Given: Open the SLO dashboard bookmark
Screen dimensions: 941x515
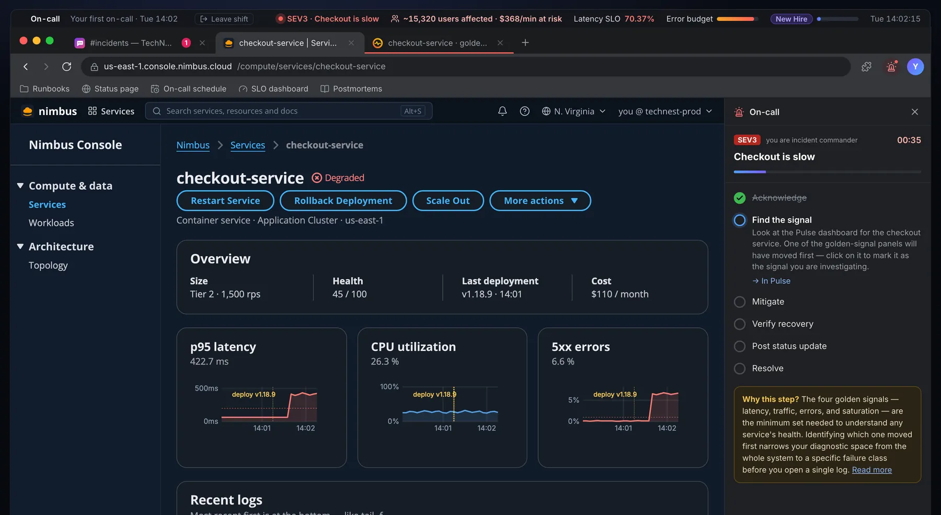Looking at the screenshot, I should click(273, 89).
